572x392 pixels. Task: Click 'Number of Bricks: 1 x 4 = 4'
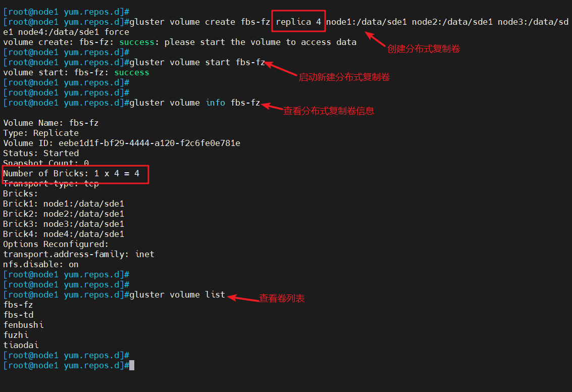point(71,173)
